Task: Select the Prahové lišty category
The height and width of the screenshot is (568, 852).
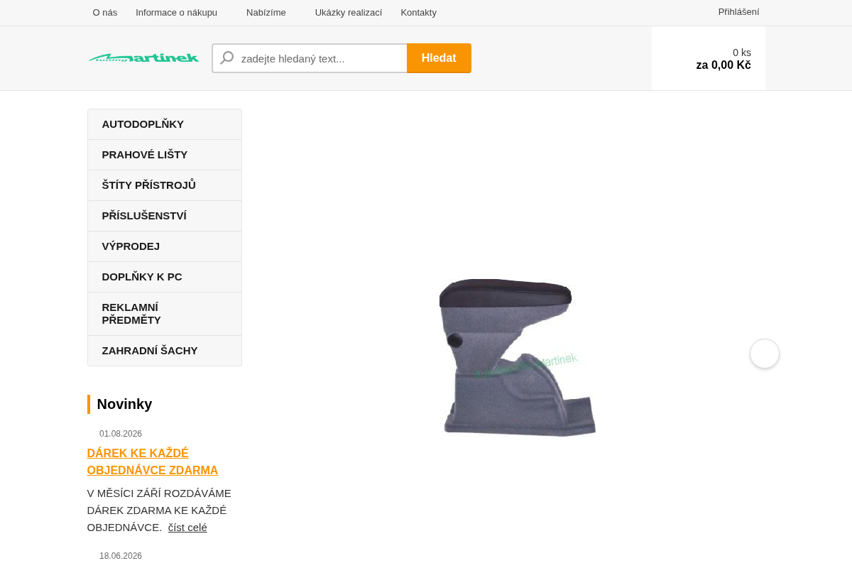Action: click(x=165, y=155)
